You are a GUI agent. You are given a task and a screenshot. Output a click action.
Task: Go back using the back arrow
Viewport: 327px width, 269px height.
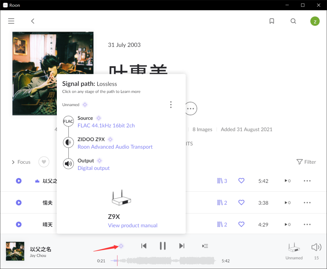tap(33, 21)
